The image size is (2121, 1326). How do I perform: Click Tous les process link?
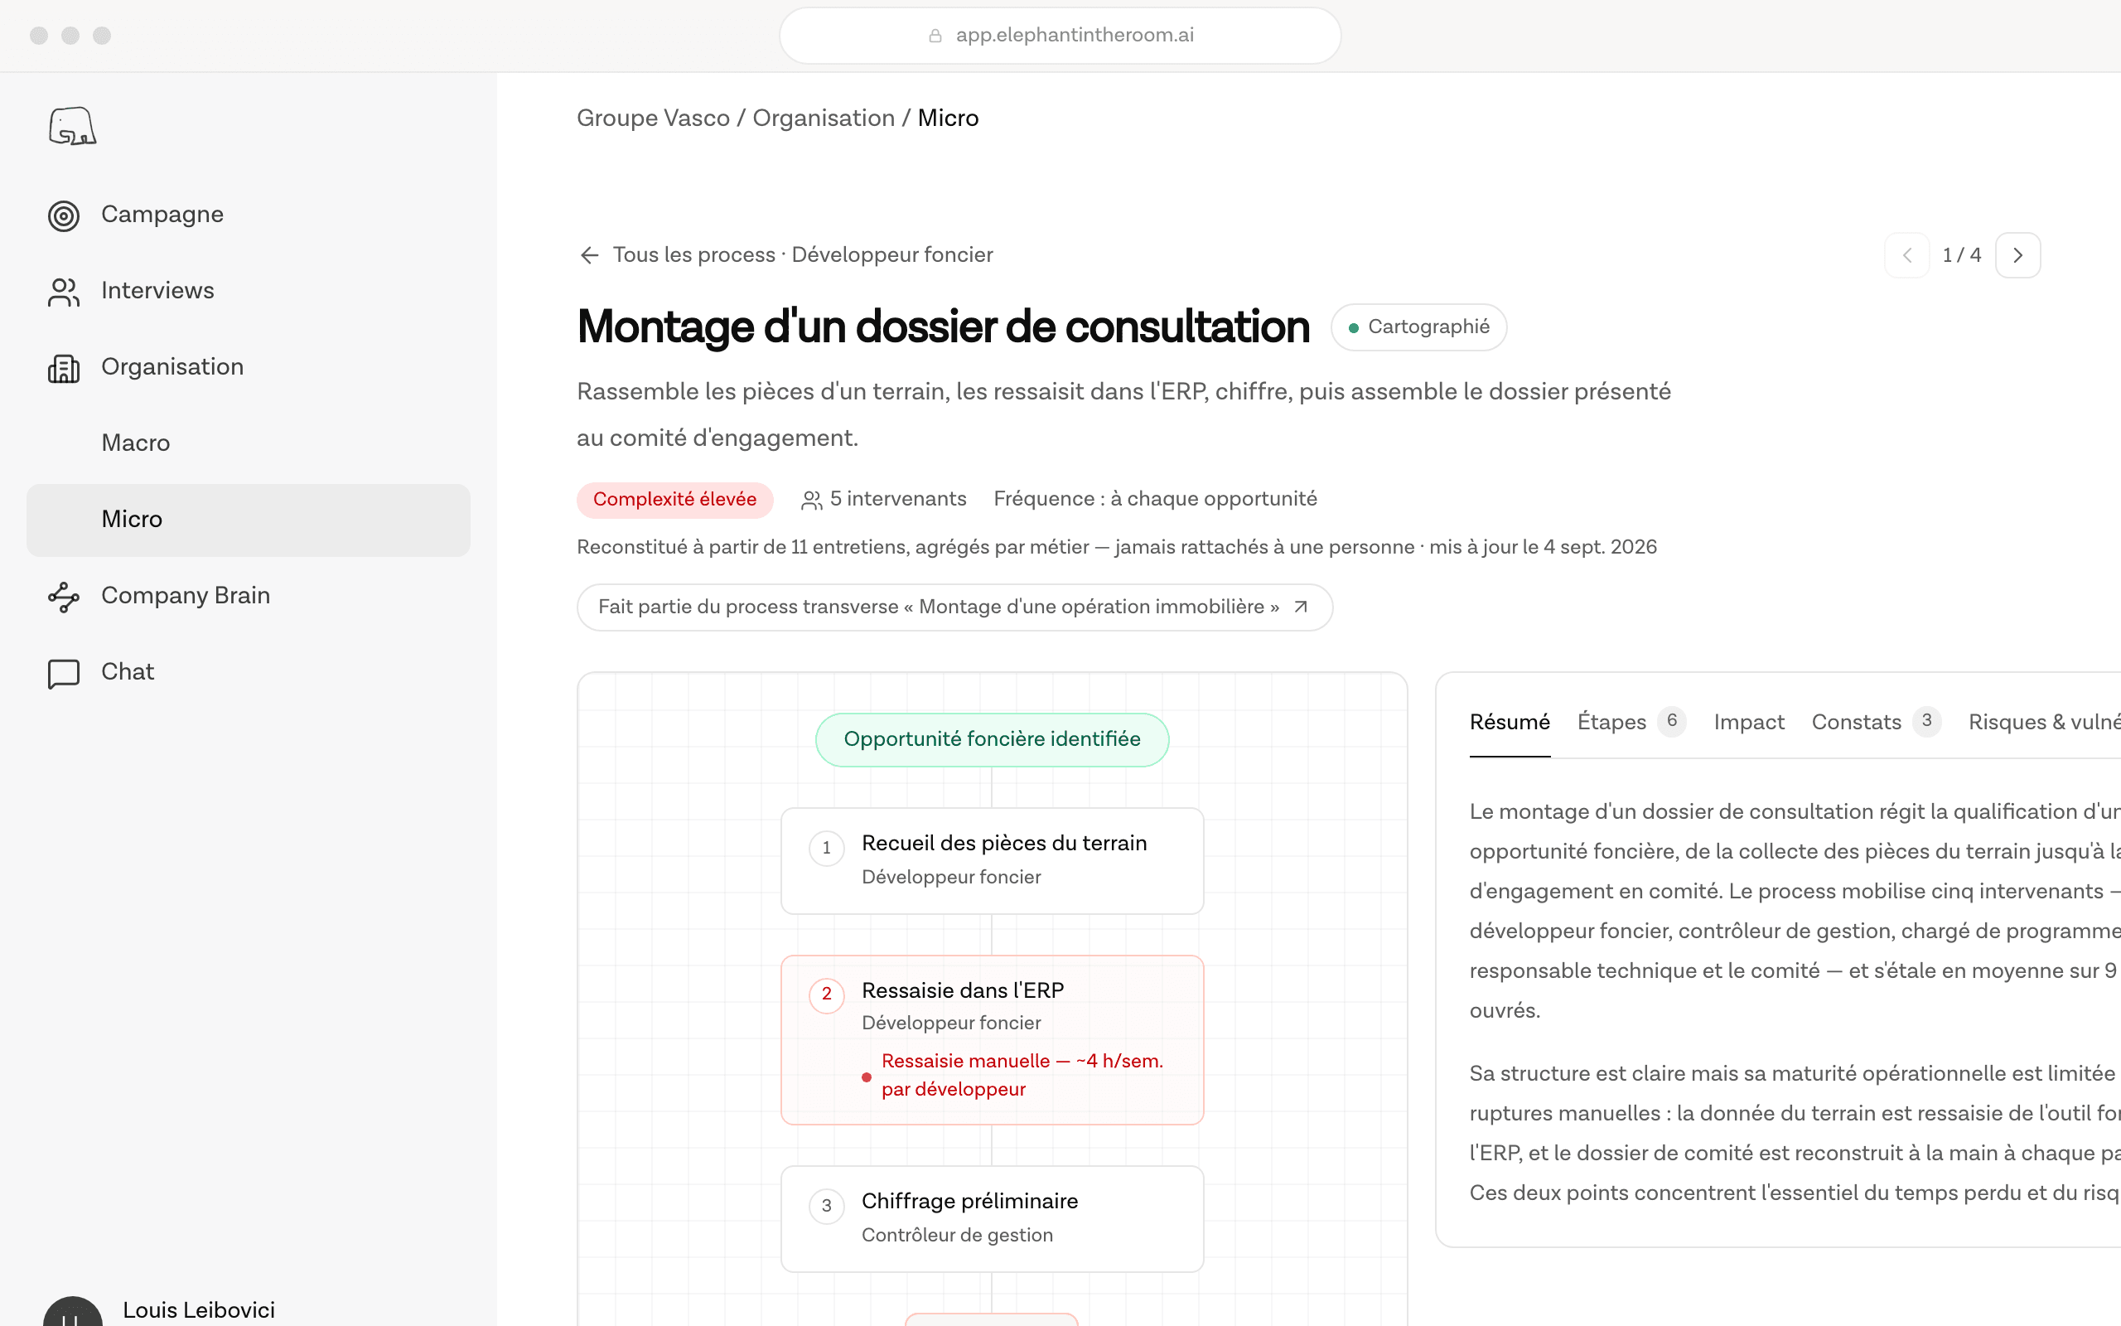pyautogui.click(x=694, y=255)
